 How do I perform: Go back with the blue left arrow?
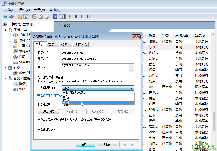(5, 17)
